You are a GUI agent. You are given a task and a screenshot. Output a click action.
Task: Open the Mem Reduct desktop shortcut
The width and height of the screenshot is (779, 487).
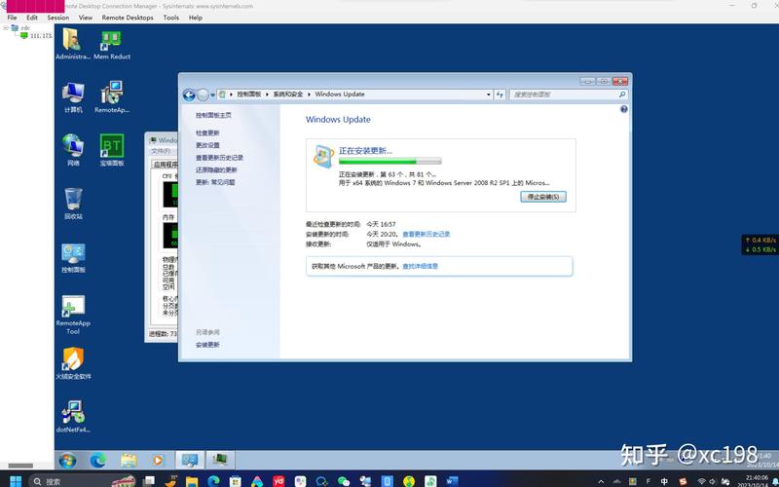[112, 45]
